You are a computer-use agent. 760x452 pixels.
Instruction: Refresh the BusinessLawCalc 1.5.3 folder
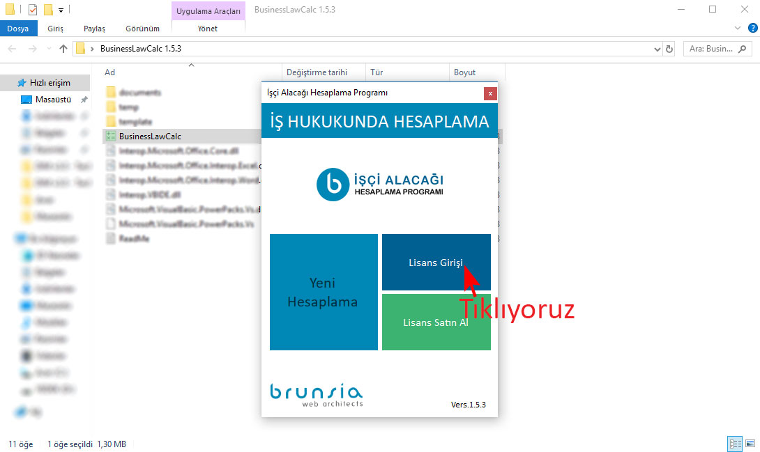(x=669, y=49)
